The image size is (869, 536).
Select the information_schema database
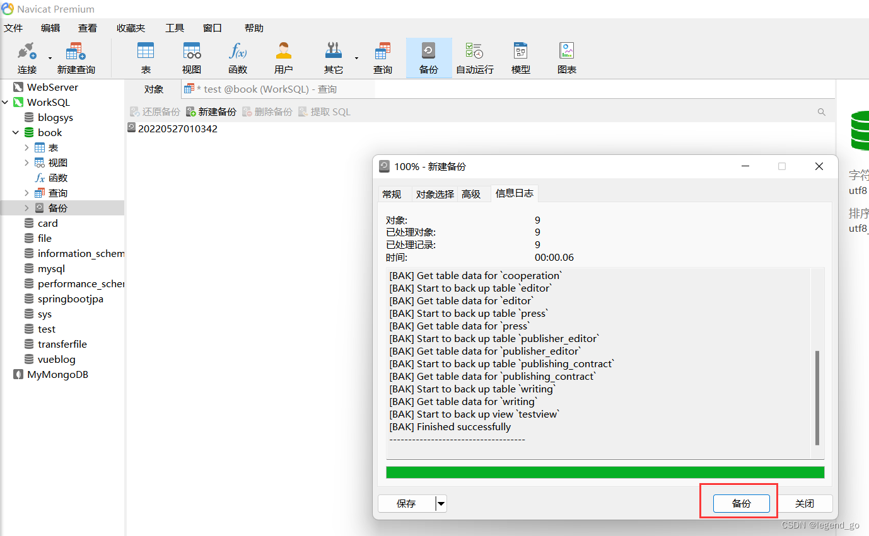74,253
